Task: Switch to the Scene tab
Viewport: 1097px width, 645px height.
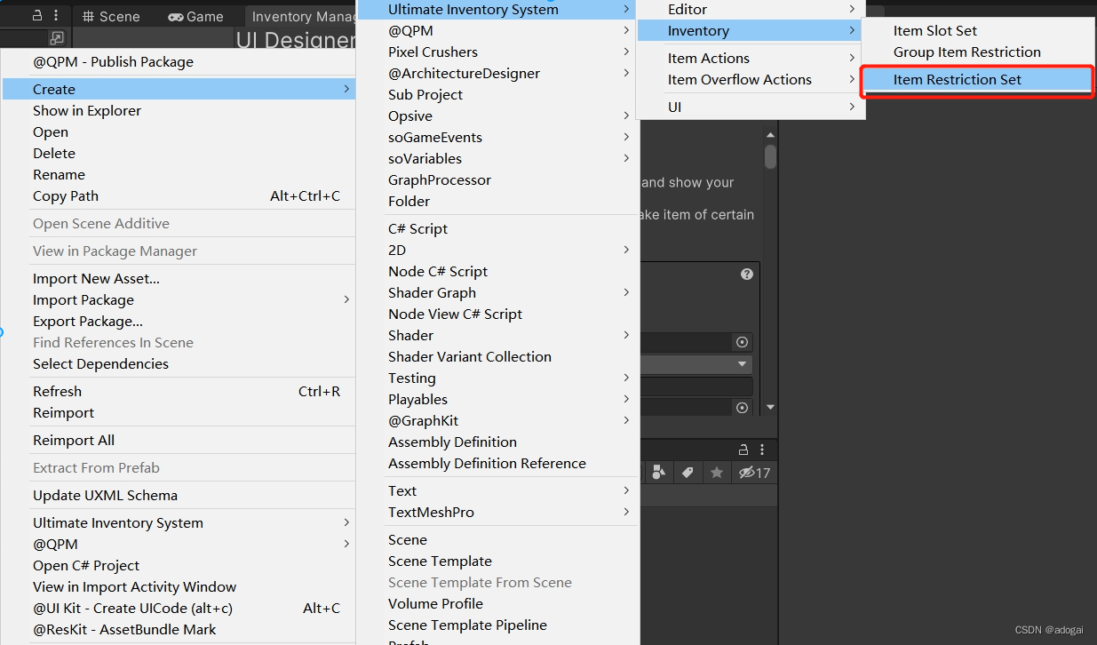Action: tap(110, 16)
